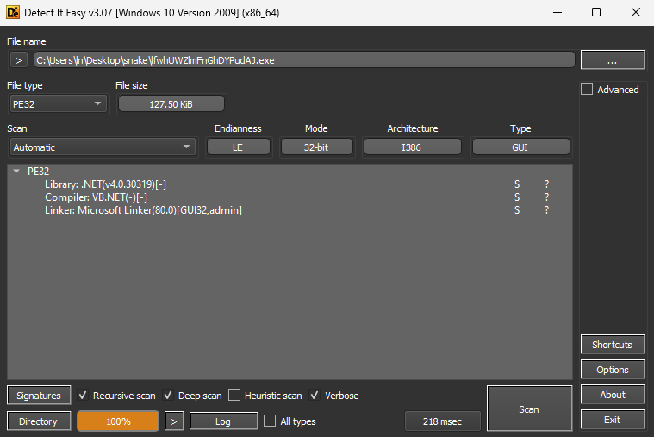Screen dimensions: 654x437
Task: Click the question mark for VB.NET compiler
Action: coord(546,197)
